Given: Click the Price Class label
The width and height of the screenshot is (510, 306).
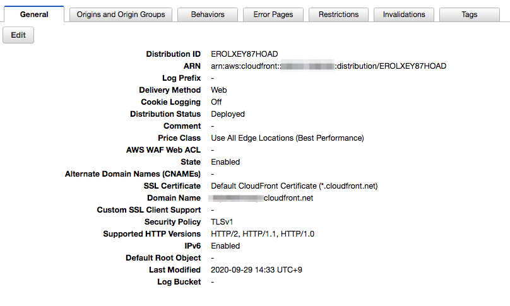Looking at the screenshot, I should pyautogui.click(x=179, y=138).
